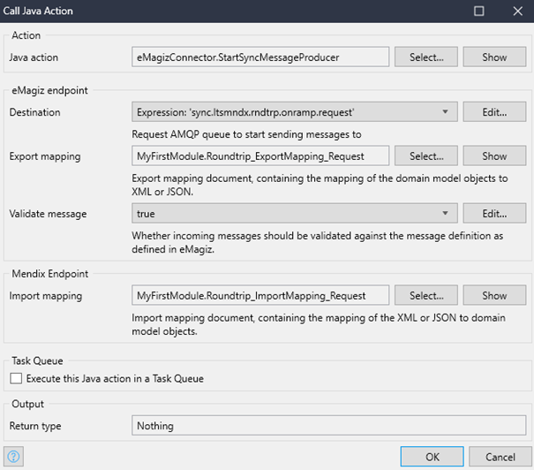
Task: Click the 'Java action' label
Action: 34,57
